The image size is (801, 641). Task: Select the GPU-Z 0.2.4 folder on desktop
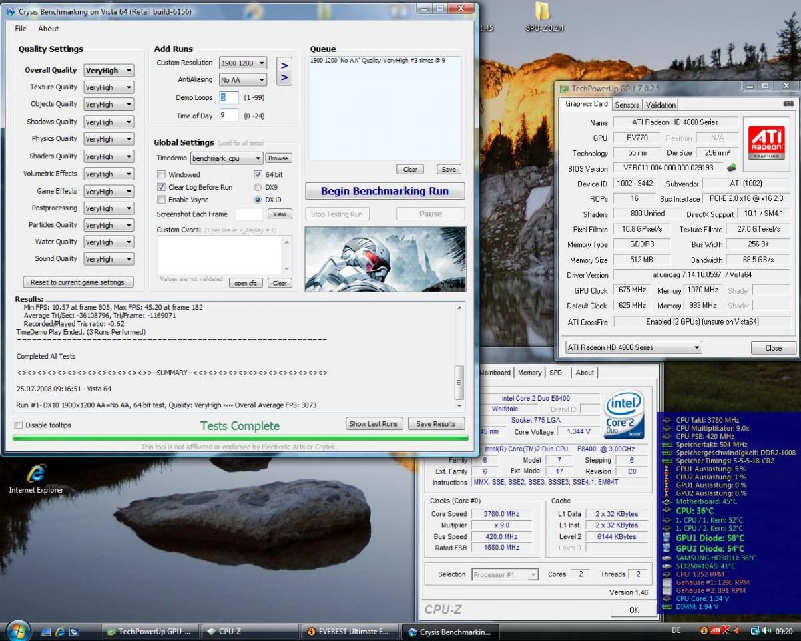[543, 18]
